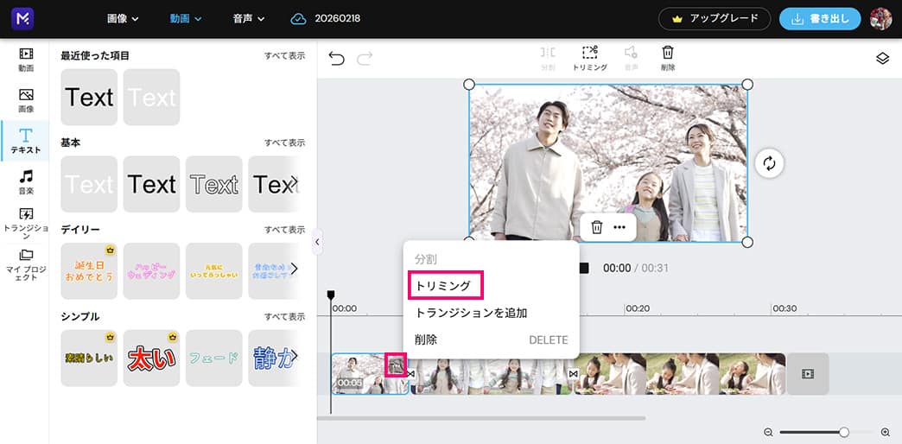
Task: Delete clip via preview trash icon
Action: (597, 227)
